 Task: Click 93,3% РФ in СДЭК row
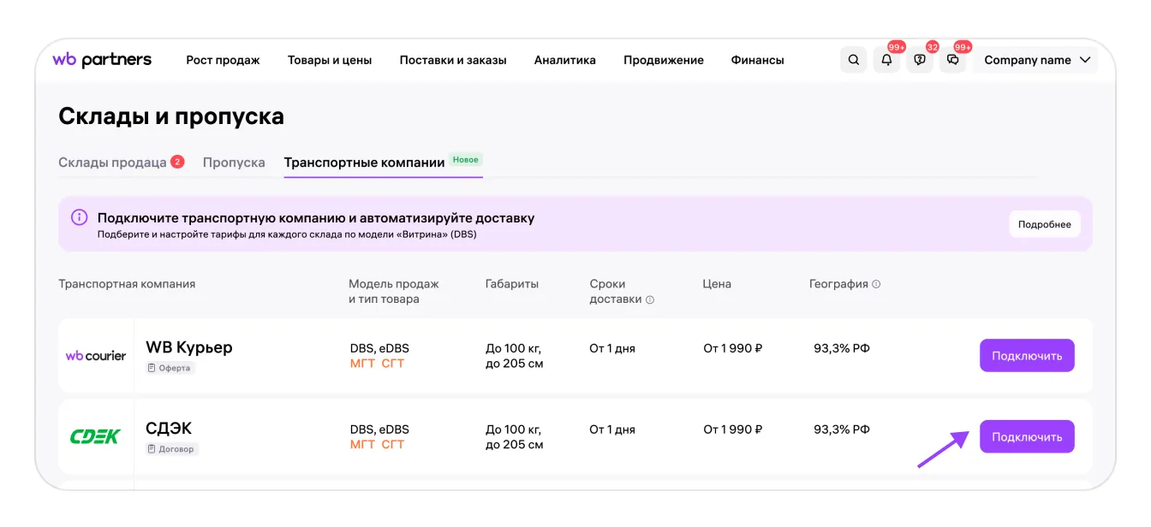click(x=842, y=429)
